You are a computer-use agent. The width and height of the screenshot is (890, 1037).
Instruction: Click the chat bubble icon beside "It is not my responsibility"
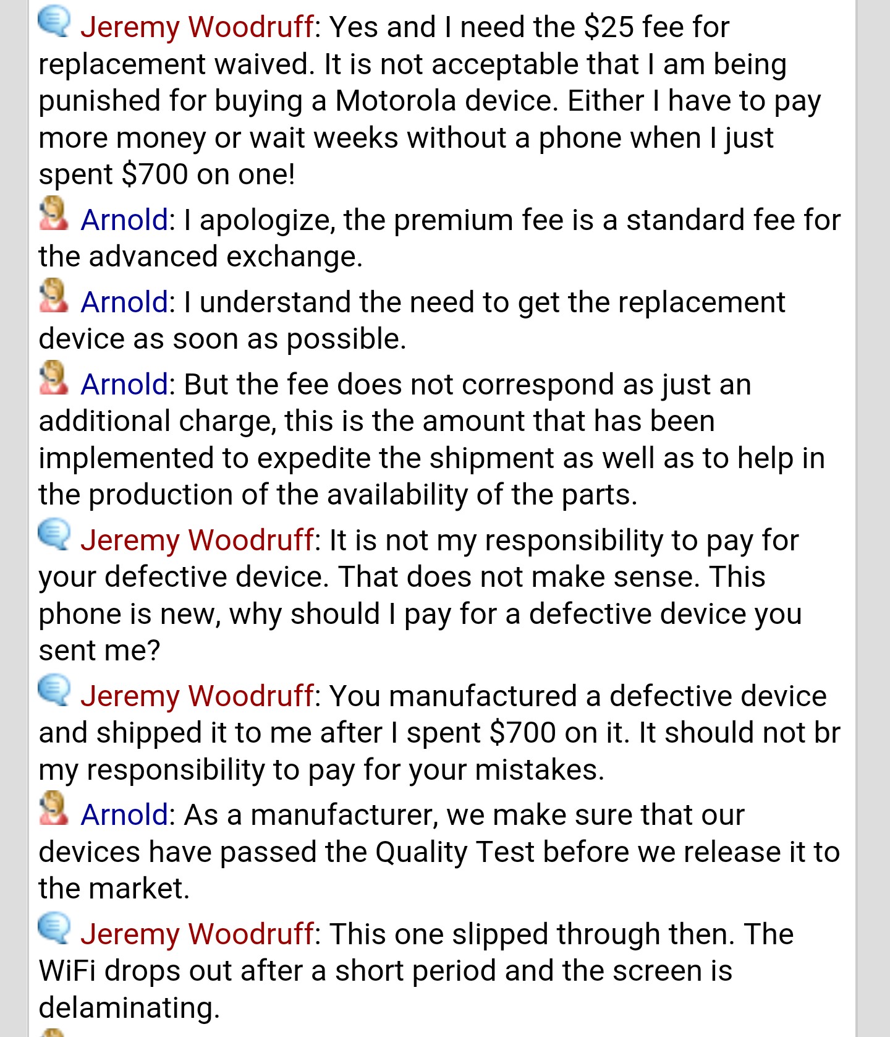54,535
